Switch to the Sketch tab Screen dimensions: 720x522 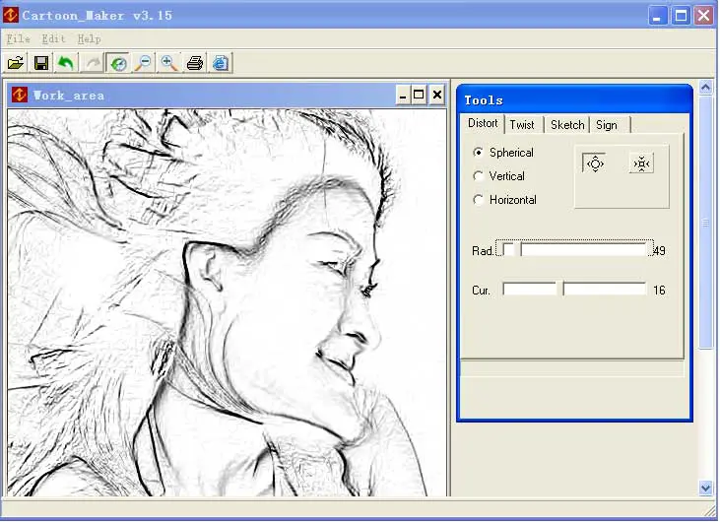pyautogui.click(x=567, y=125)
